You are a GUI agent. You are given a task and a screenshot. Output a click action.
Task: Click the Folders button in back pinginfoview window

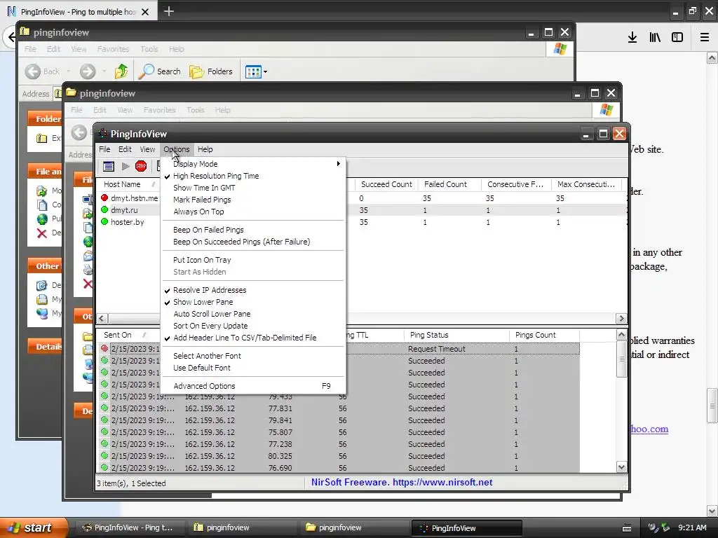211,71
